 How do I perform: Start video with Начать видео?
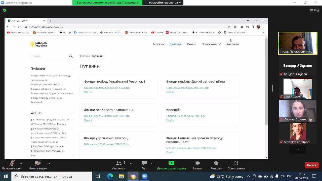(38, 163)
